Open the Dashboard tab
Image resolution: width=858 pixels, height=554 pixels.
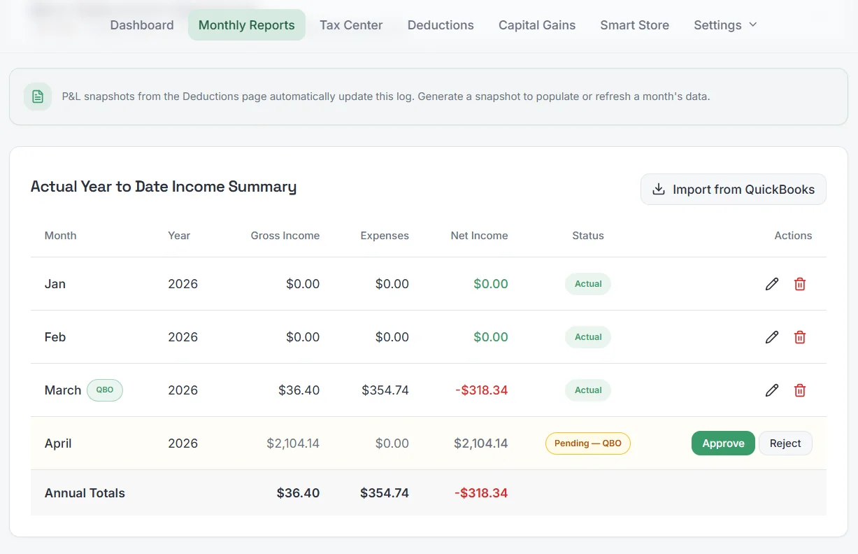pyautogui.click(x=142, y=25)
